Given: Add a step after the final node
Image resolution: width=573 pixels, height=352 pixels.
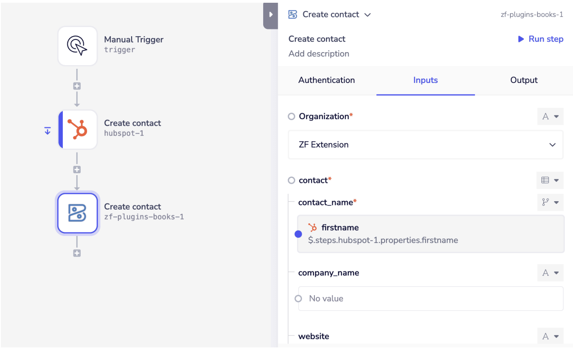Looking at the screenshot, I should pos(77,253).
